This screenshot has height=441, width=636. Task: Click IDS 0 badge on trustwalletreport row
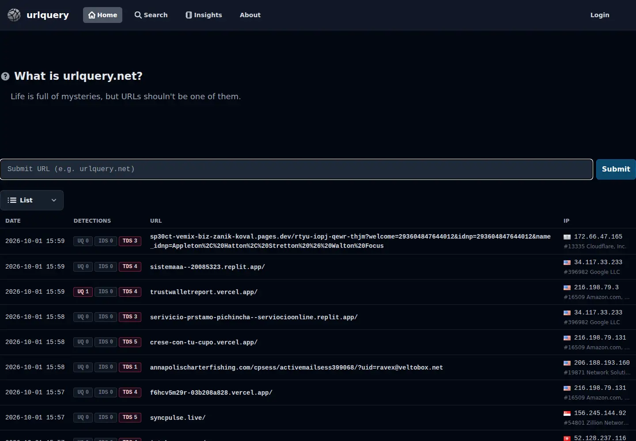click(x=106, y=292)
